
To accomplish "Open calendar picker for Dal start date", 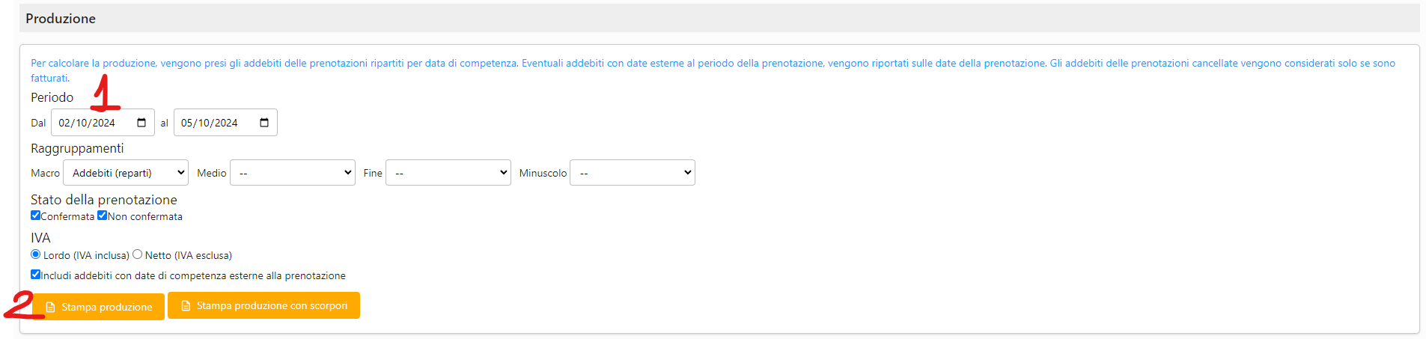I will (x=141, y=123).
